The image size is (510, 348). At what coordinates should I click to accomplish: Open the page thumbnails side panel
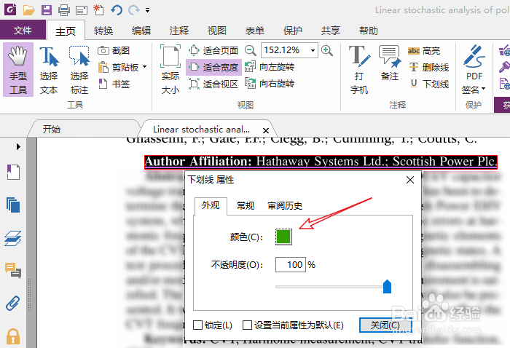pyautogui.click(x=13, y=205)
